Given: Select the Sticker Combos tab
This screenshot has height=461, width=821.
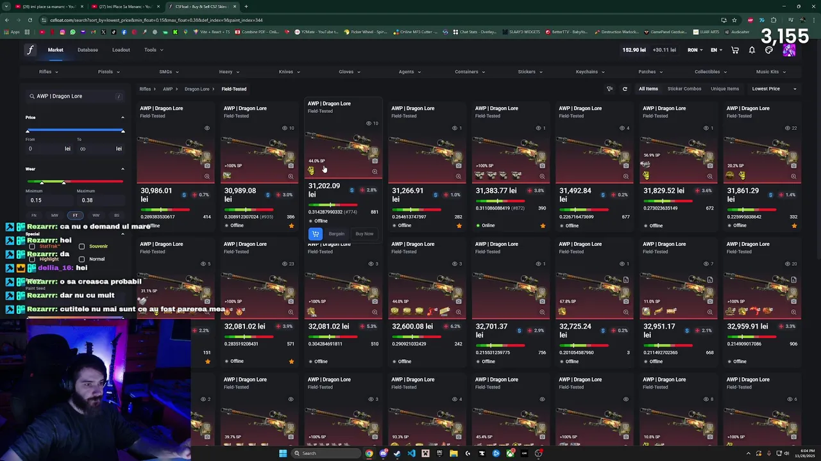Looking at the screenshot, I should [684, 89].
